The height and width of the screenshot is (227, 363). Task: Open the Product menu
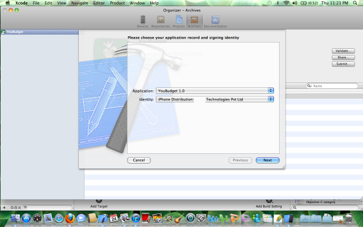coord(117,3)
